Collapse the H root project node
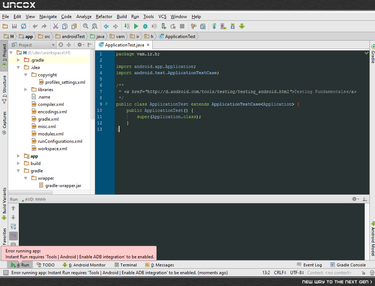Image resolution: width=375 pixels, height=286 pixels. click(11, 53)
